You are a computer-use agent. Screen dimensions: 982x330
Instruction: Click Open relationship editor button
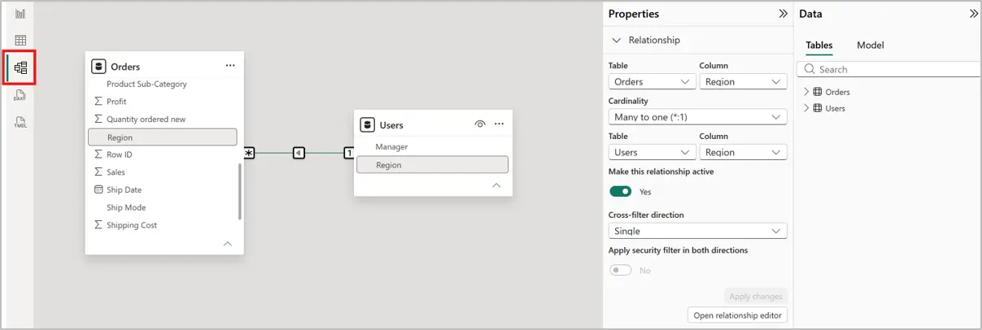tap(737, 315)
